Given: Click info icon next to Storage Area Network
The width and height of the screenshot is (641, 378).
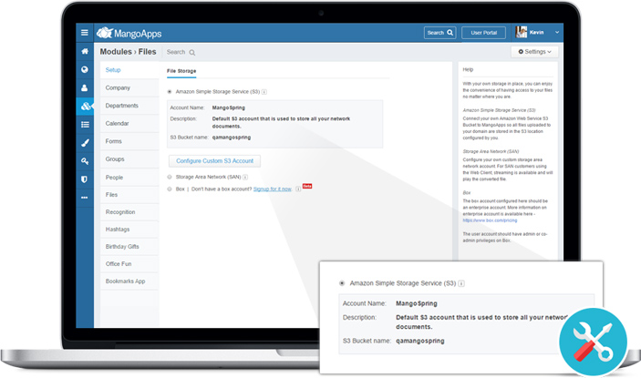Looking at the screenshot, I should (x=245, y=178).
